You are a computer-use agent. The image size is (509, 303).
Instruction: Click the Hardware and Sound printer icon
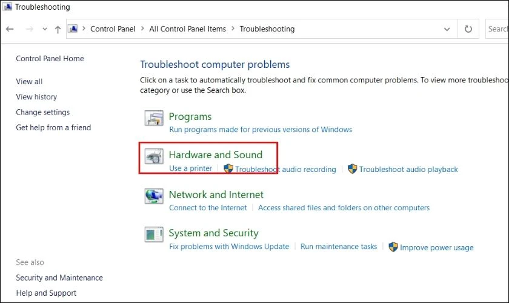click(x=154, y=156)
